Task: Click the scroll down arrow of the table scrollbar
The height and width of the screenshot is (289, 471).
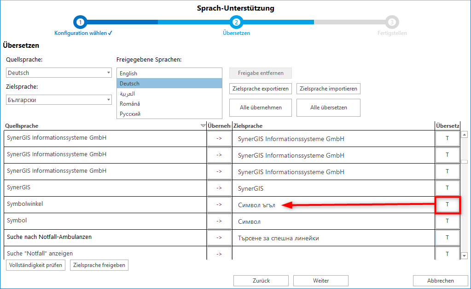Action: pos(464,255)
